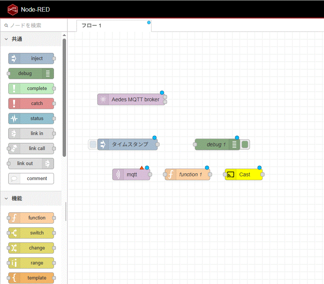This screenshot has height=284, width=324.
Task: Select the link call node in palette
Action: point(31,149)
